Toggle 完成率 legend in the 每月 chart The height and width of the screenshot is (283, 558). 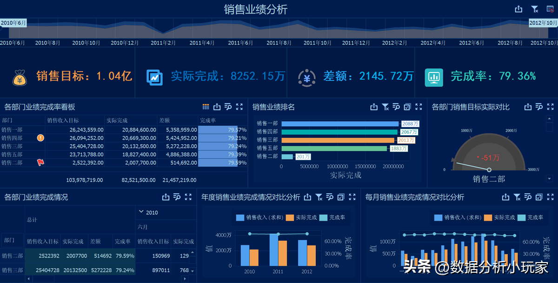pos(530,217)
